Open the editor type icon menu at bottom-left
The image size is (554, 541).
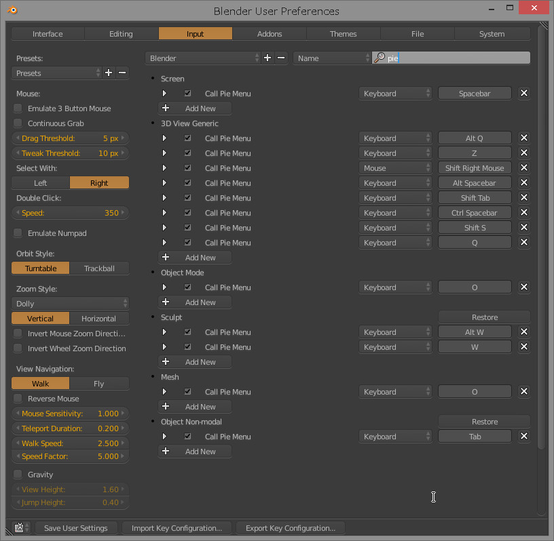tap(22, 527)
